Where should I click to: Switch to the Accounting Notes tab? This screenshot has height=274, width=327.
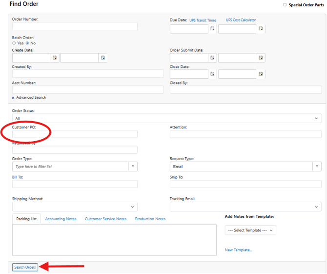61,219
